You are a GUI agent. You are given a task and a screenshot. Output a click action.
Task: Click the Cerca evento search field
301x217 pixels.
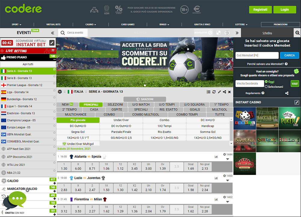pos(73,33)
